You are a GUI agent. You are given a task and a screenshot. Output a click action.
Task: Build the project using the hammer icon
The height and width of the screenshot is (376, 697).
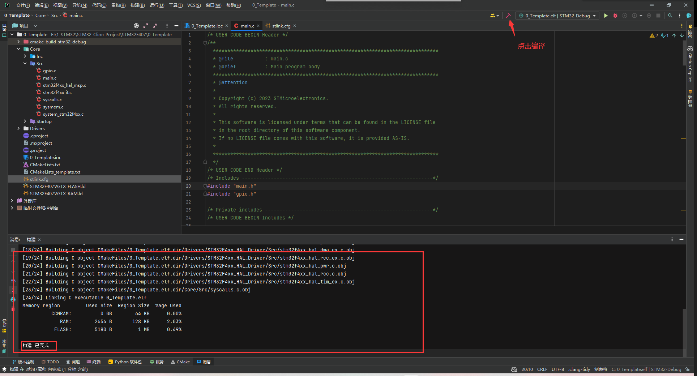pyautogui.click(x=508, y=16)
